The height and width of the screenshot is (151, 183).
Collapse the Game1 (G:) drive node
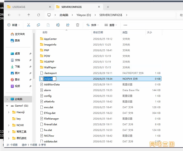[7, 106]
